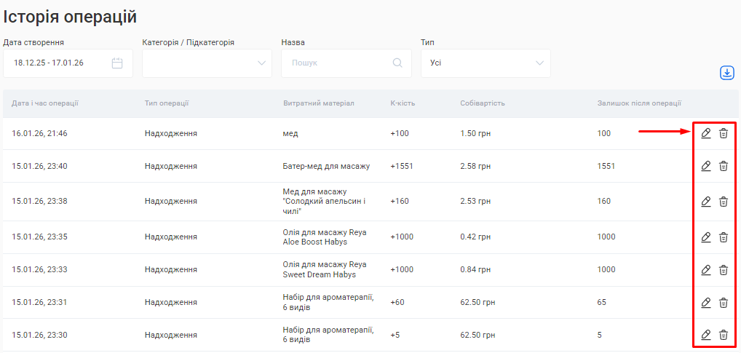Delete the Reya Sweet Dream Habys row
The width and height of the screenshot is (741, 353).
point(724,270)
